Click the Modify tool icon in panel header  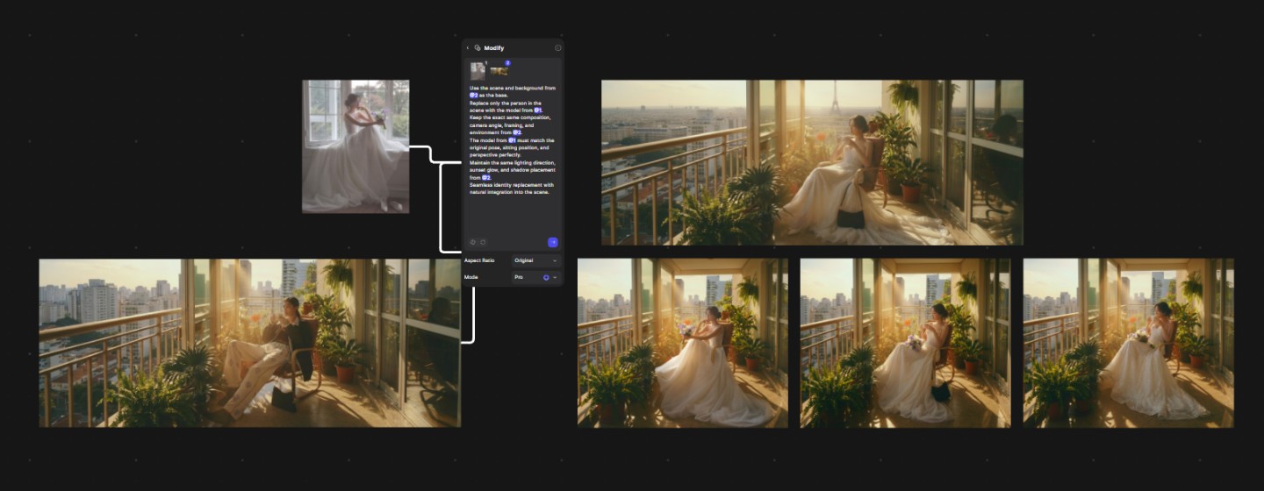point(478,48)
